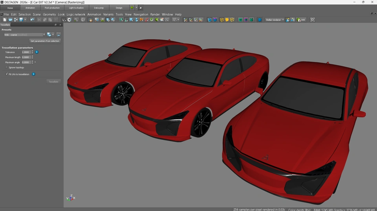Click the green sphere icon in toolbar

(157, 20)
